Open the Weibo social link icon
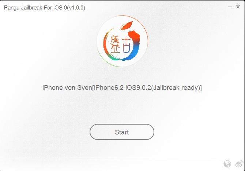245x171 pixels. [239, 164]
